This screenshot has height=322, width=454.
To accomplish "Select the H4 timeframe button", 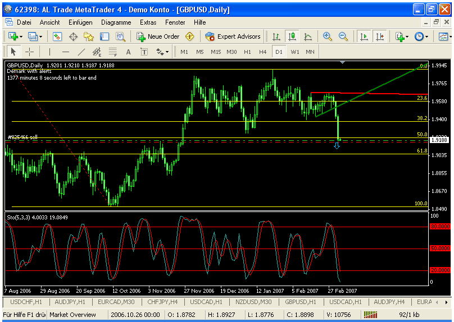I will pyautogui.click(x=262, y=52).
